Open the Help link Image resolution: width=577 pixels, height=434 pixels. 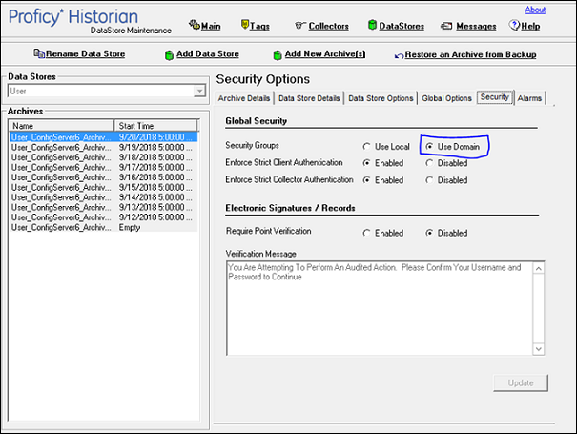coord(530,26)
